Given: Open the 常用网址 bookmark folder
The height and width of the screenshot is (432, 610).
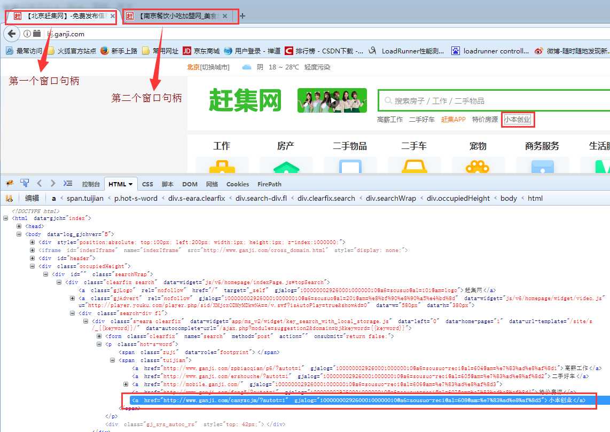Looking at the screenshot, I should 160,51.
